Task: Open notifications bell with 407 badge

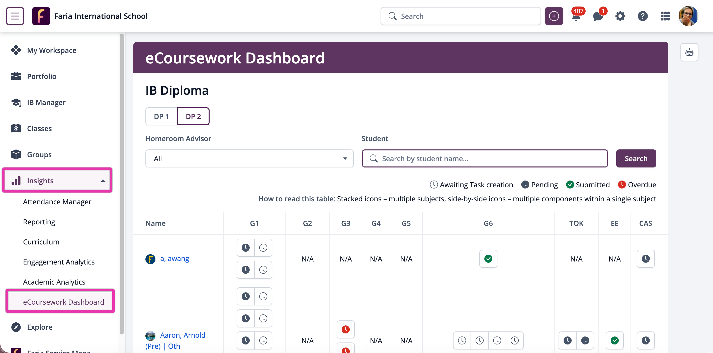Action: [577, 16]
